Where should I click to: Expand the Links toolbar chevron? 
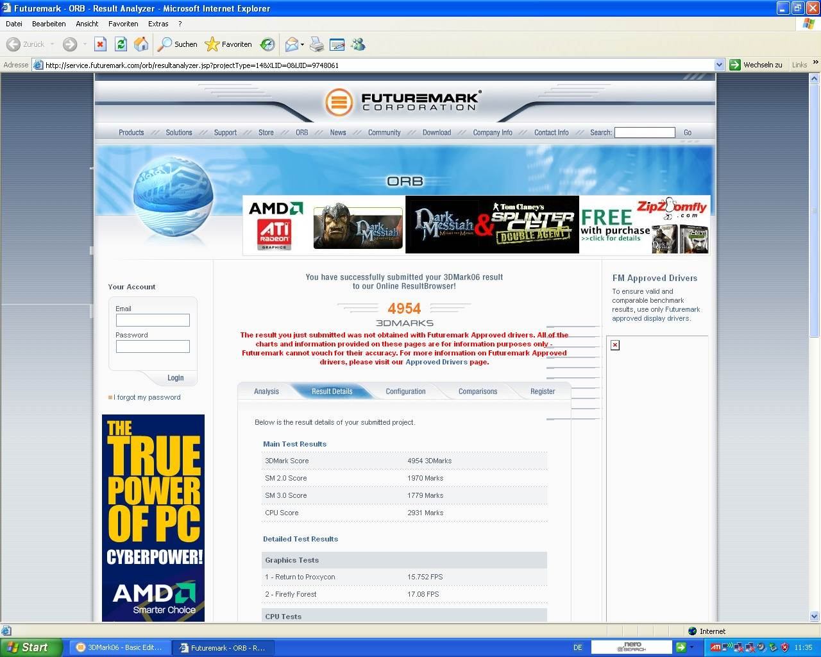pyautogui.click(x=815, y=62)
